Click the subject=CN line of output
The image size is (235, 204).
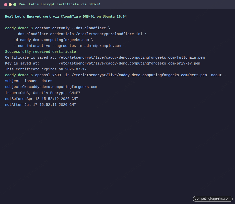51,87
